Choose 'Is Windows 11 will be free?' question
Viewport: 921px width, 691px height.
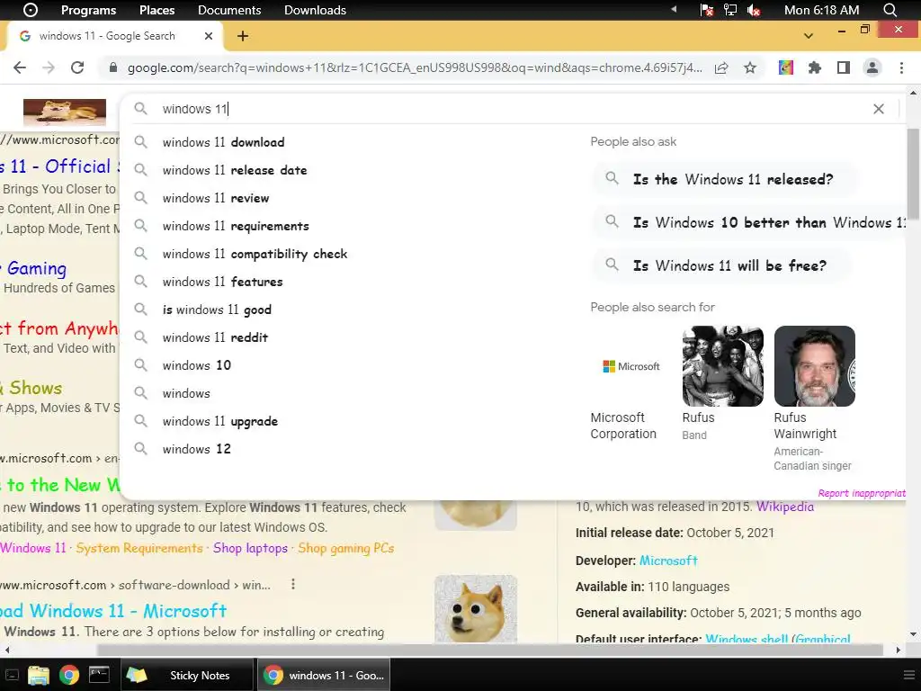[x=720, y=265]
